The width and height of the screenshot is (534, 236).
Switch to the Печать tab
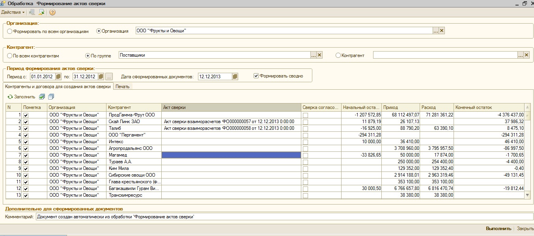123,87
